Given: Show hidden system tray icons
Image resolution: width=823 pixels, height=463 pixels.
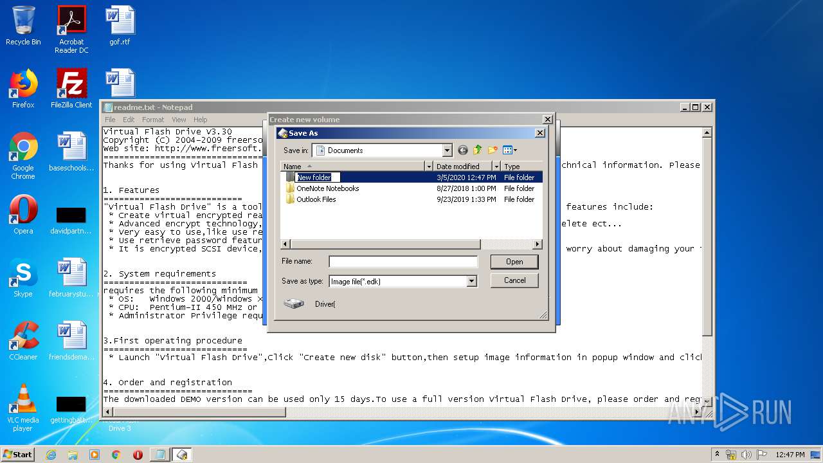Looking at the screenshot, I should [x=718, y=454].
